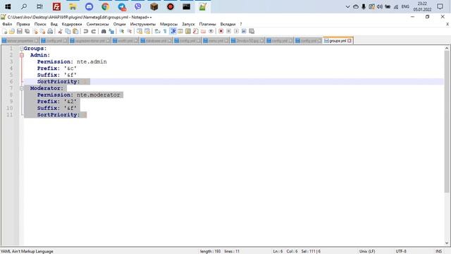Image resolution: width=451 pixels, height=254 pixels.
Task: Click the Open file toolbar icon
Action: (12, 31)
